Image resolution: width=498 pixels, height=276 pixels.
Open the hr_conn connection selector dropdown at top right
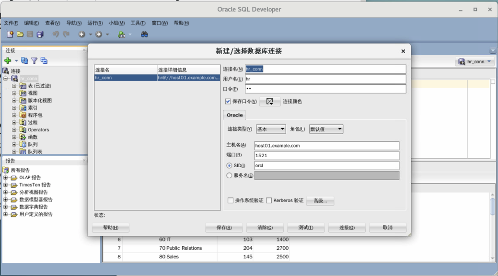pos(489,61)
